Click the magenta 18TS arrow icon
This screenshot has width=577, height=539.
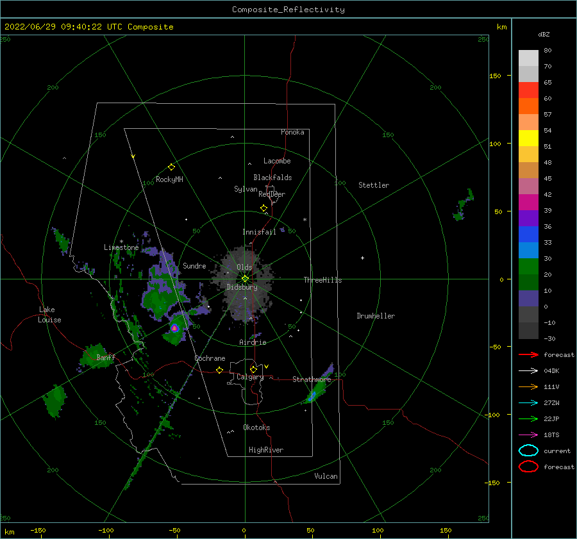528,435
